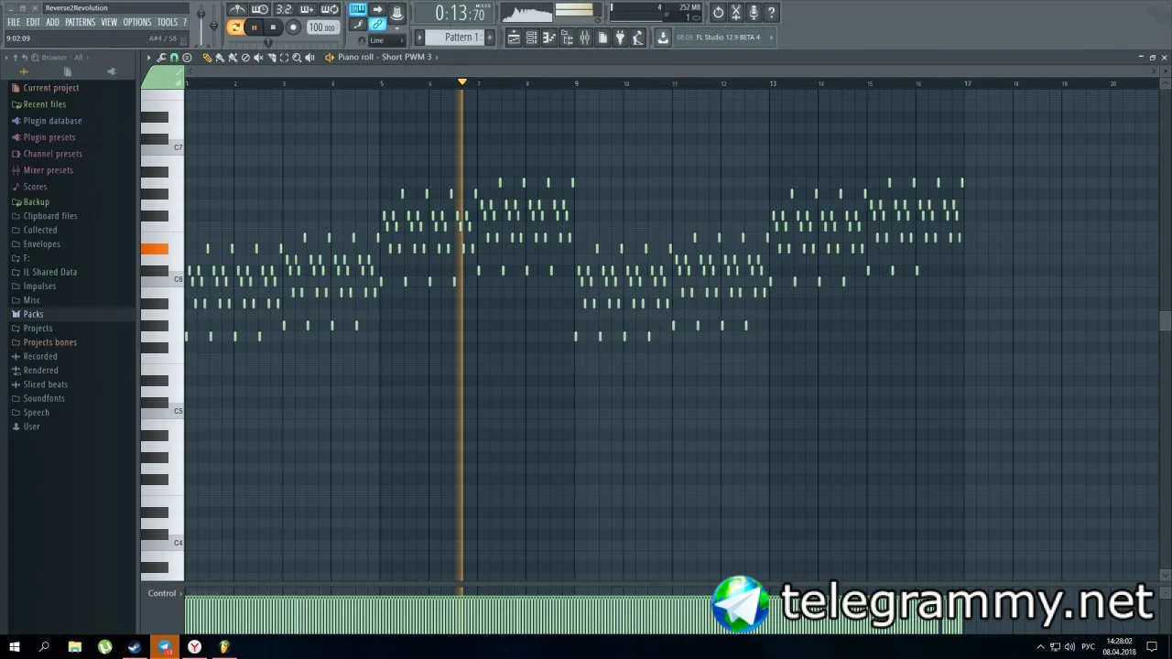Toggle typing keyboard to piano icon
The height and width of the screenshot is (659, 1172).
[357, 10]
